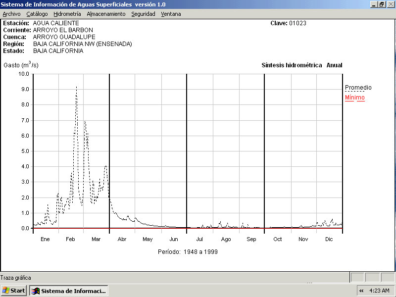396x297 pixels.
Task: Click the Feb label on the x-axis
Action: click(x=71, y=239)
